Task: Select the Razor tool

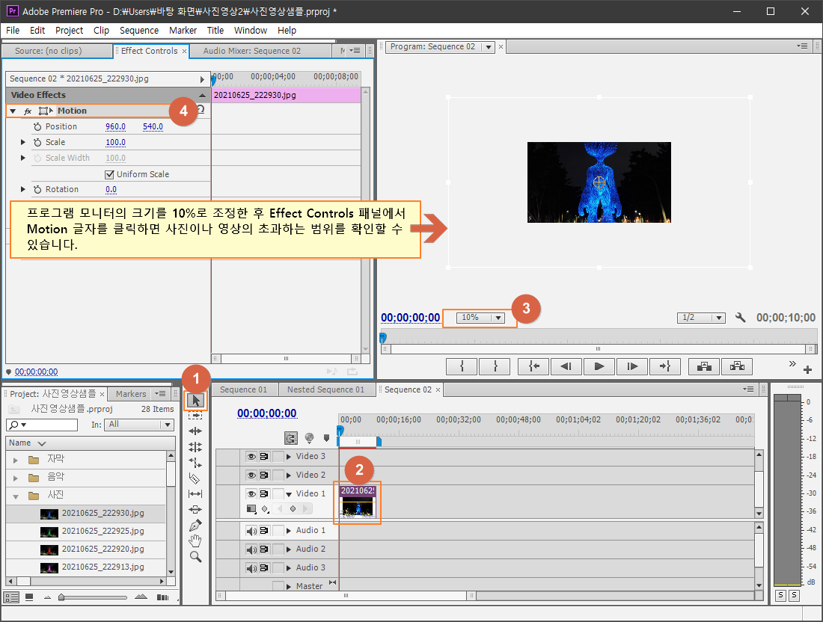Action: pyautogui.click(x=195, y=478)
